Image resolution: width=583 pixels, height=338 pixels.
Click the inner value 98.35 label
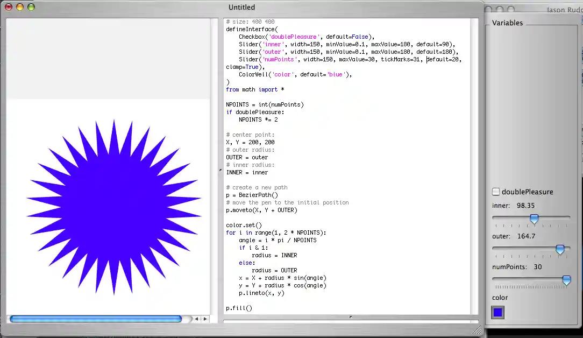click(525, 205)
